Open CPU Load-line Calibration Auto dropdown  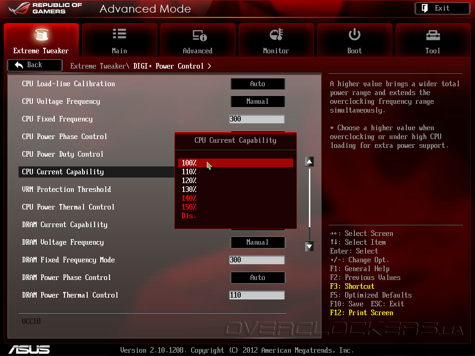[257, 84]
